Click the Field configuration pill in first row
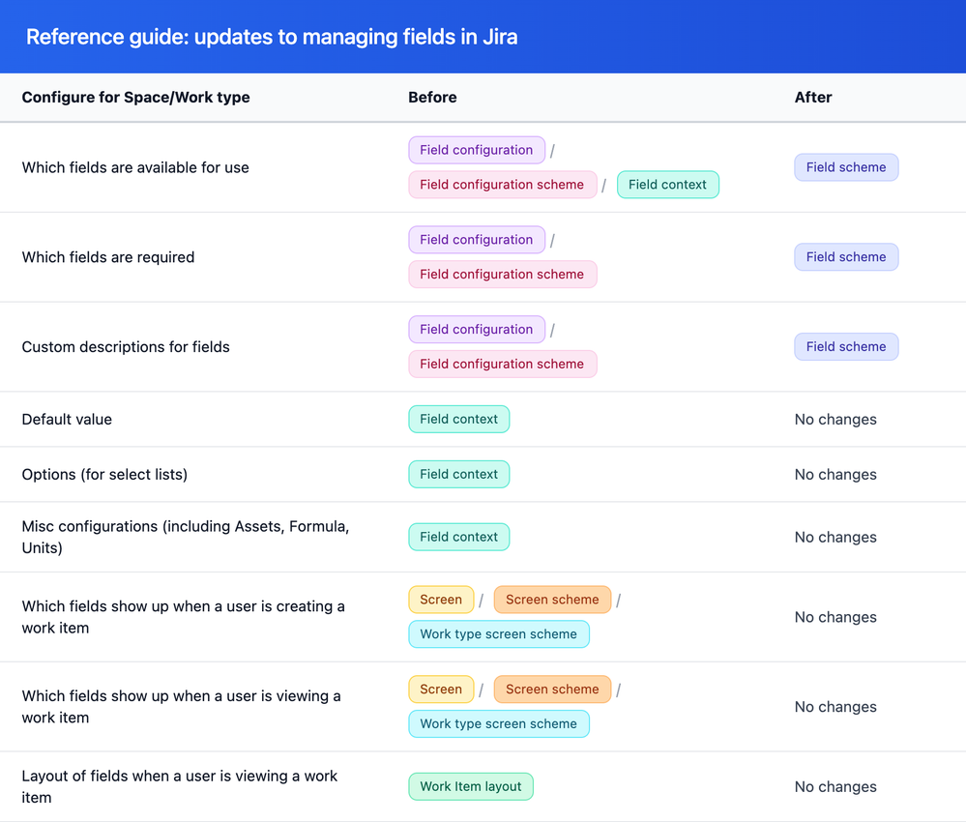The height and width of the screenshot is (822, 966). [x=476, y=150]
